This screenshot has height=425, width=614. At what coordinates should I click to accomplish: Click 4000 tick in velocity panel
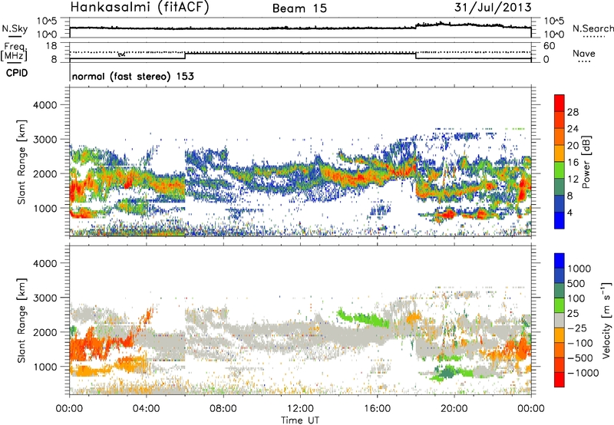45,263
